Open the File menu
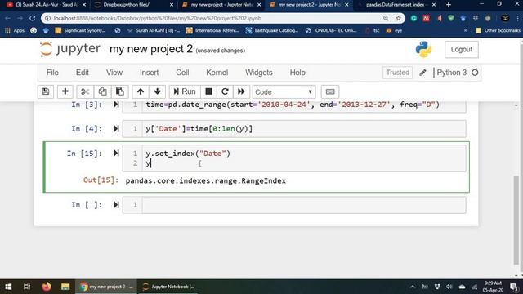The height and width of the screenshot is (294, 523). coord(52,73)
